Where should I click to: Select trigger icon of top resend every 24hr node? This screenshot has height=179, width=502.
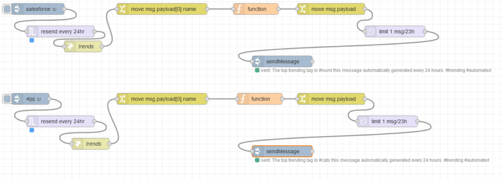click(x=32, y=32)
